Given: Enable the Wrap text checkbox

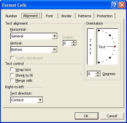Looking at the screenshot, I should pyautogui.click(x=12, y=70).
